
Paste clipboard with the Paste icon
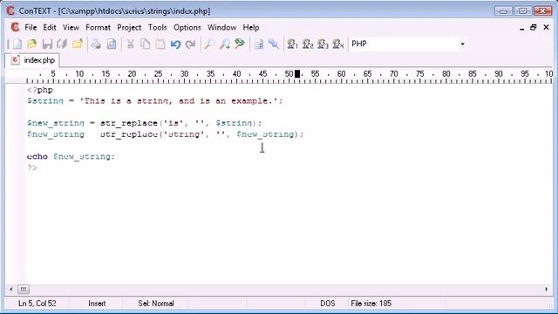(x=160, y=44)
